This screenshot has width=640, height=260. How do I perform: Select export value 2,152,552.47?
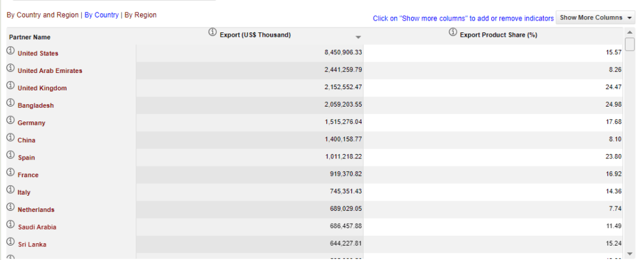coord(343,87)
